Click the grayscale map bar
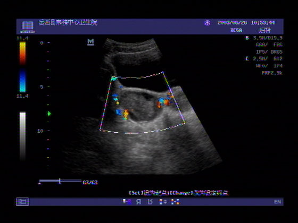 (22, 136)
